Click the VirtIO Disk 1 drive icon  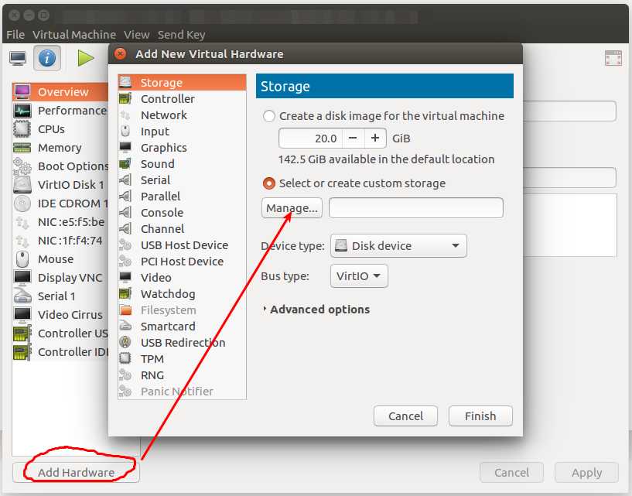coord(22,185)
